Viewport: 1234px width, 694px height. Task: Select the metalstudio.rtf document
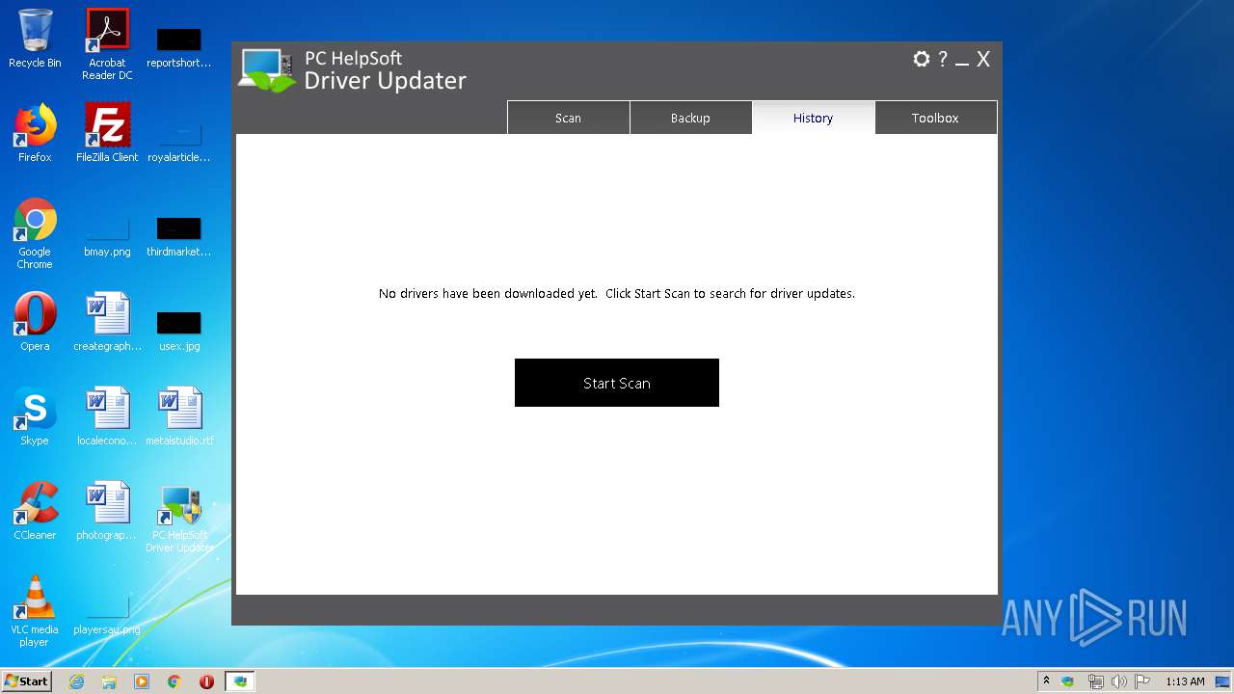coord(179,416)
